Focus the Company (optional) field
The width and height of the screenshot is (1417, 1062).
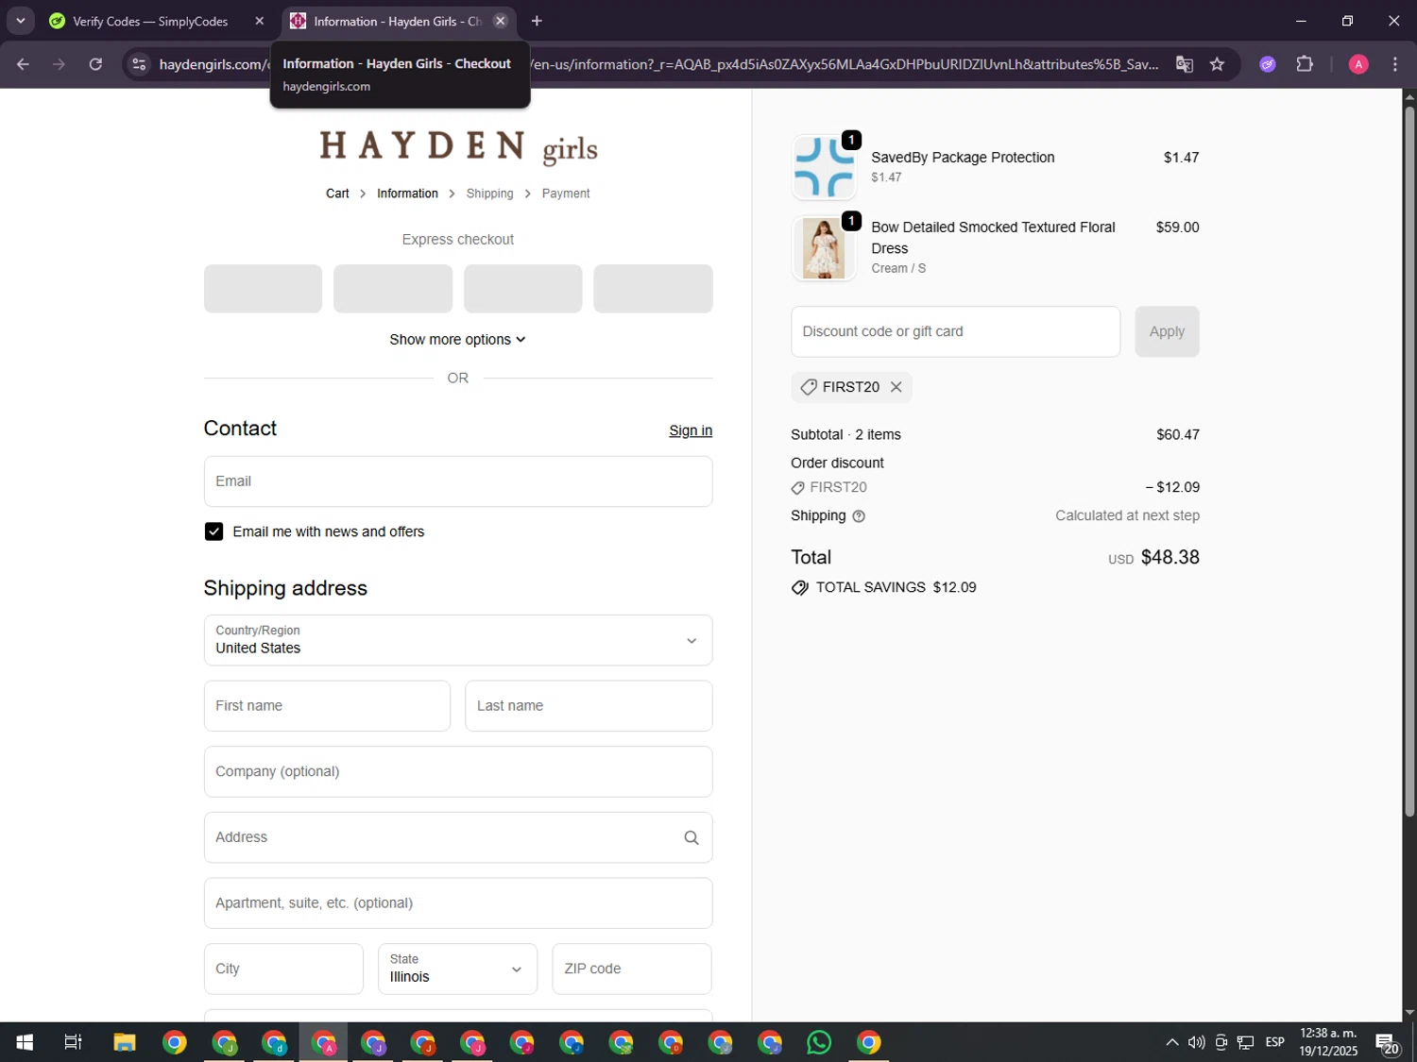click(458, 772)
